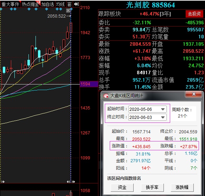Rank indices by 涨跌幅 button

[x=182, y=187]
